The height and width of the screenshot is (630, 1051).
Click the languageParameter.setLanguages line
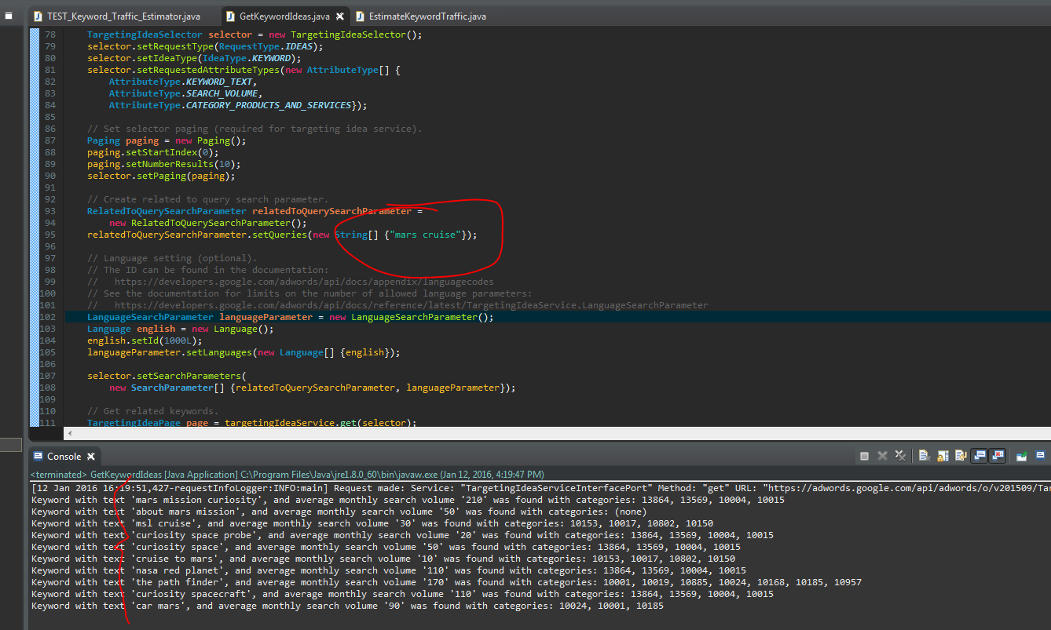pos(244,352)
